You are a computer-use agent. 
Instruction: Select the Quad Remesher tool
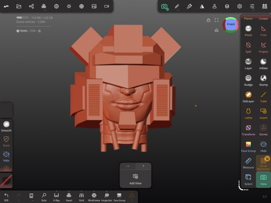(263, 163)
